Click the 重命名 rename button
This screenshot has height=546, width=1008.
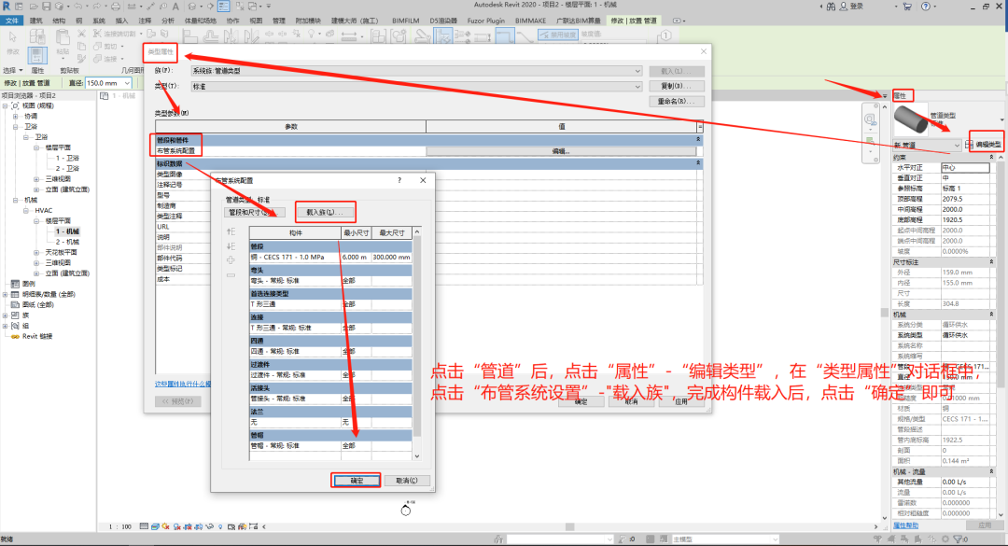click(677, 102)
